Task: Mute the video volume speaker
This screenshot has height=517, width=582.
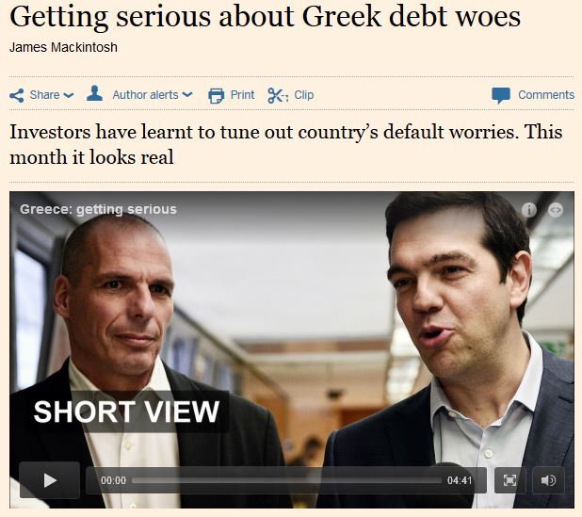Action: pyautogui.click(x=548, y=480)
